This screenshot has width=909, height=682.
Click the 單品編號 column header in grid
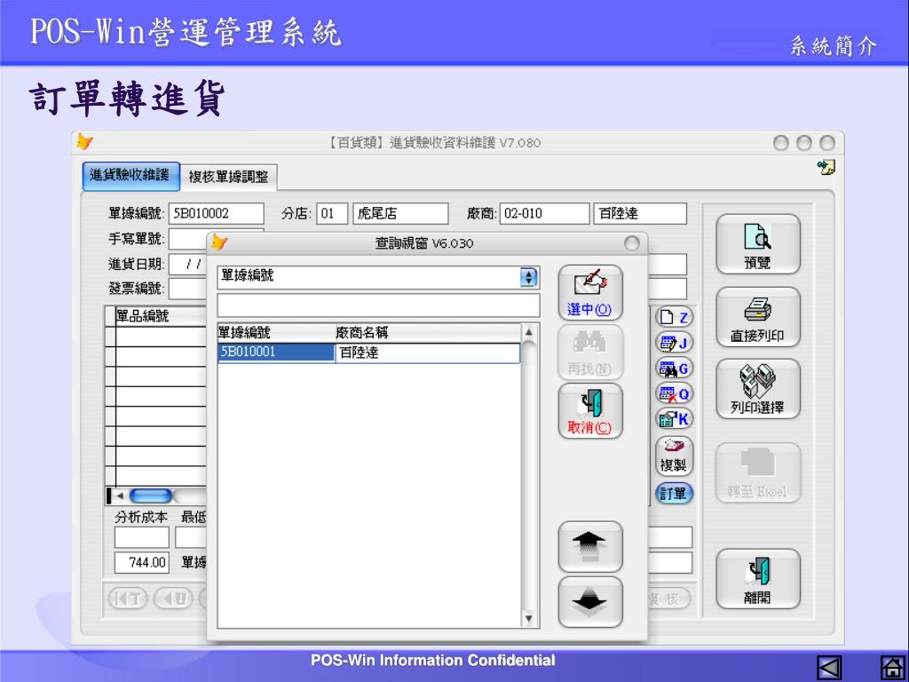tap(162, 316)
